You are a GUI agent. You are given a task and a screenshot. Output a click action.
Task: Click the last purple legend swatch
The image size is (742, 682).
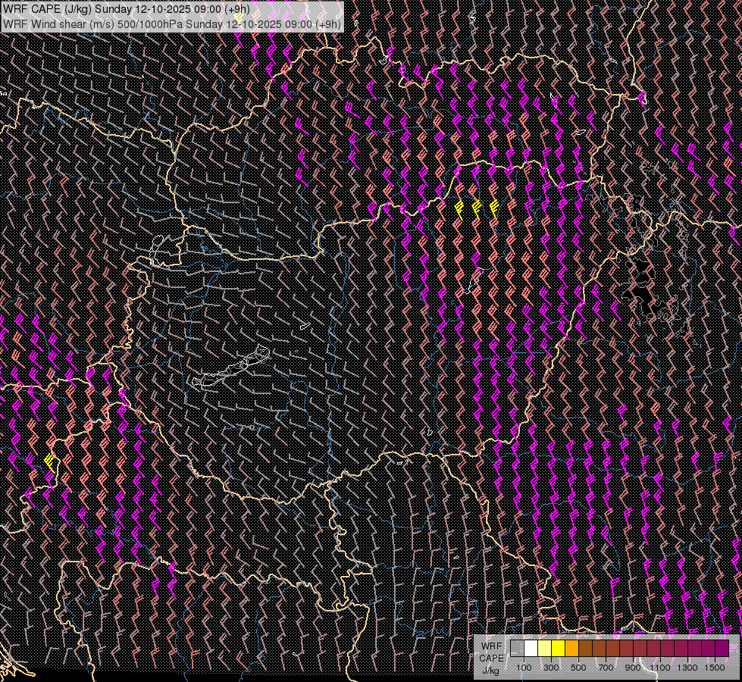(x=722, y=648)
